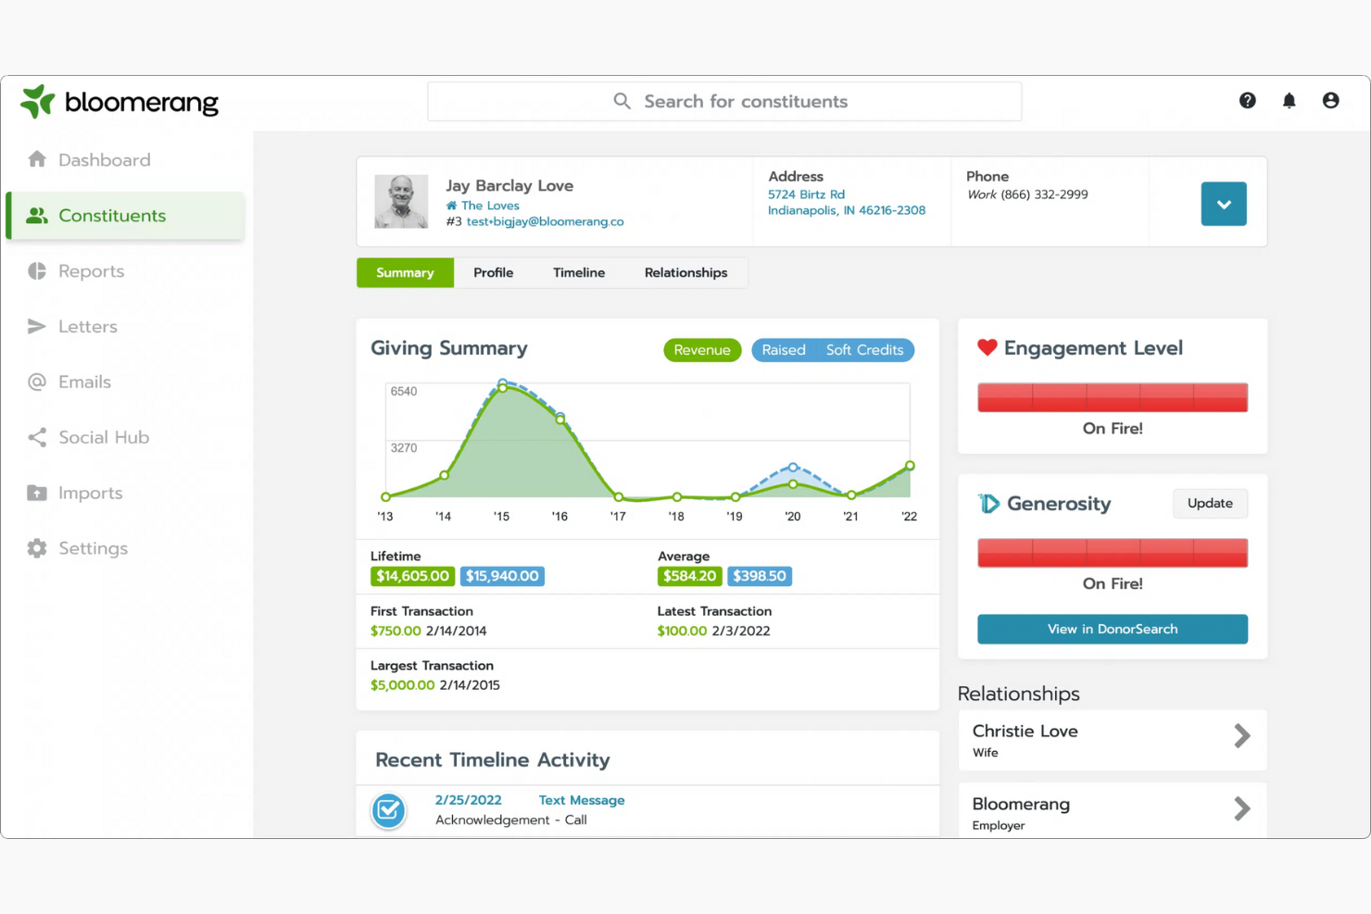Click Jay Barclay Love's profile photo
The width and height of the screenshot is (1371, 914).
401,201
